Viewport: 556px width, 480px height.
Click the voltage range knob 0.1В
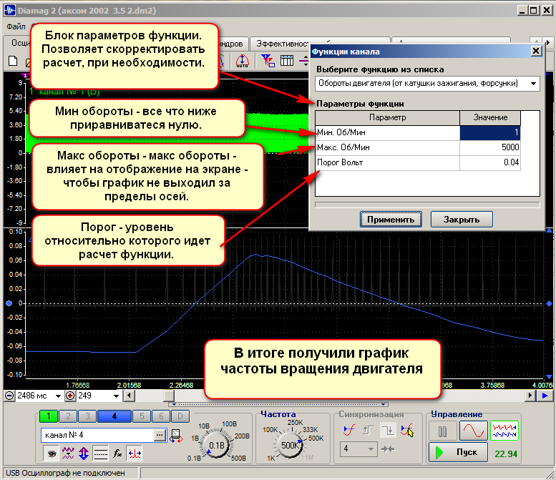click(x=216, y=445)
